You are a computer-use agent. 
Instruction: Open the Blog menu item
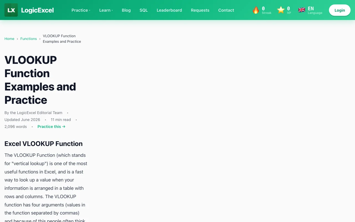click(x=126, y=10)
